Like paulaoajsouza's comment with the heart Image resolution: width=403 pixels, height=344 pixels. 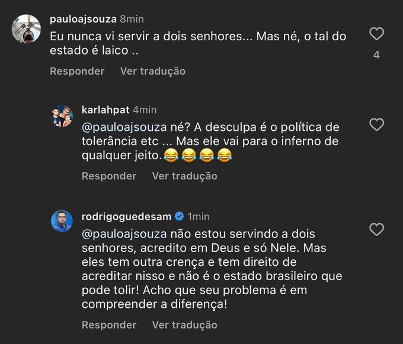pyautogui.click(x=376, y=34)
